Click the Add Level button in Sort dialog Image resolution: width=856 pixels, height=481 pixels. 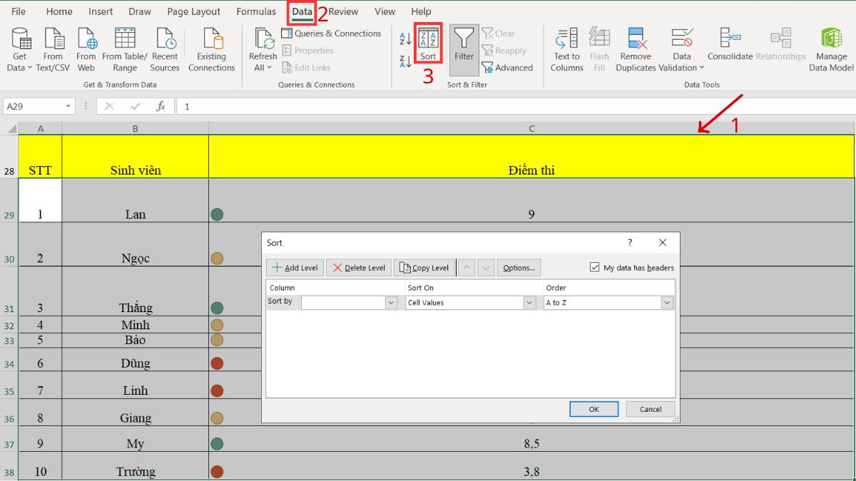coord(294,267)
